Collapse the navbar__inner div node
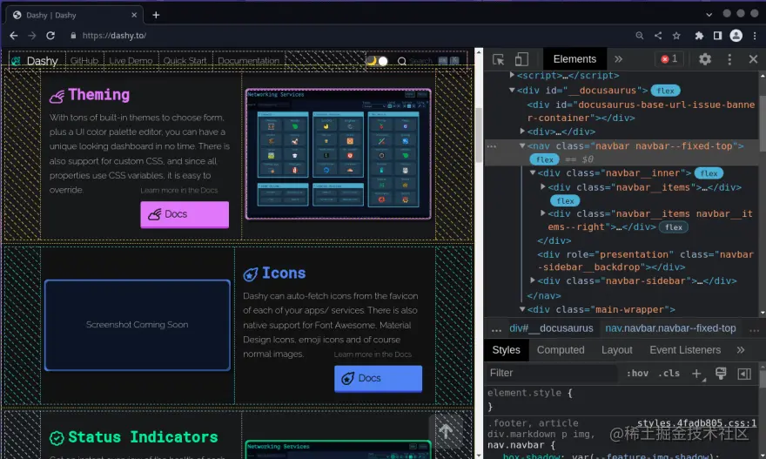The image size is (766, 459). (533, 172)
